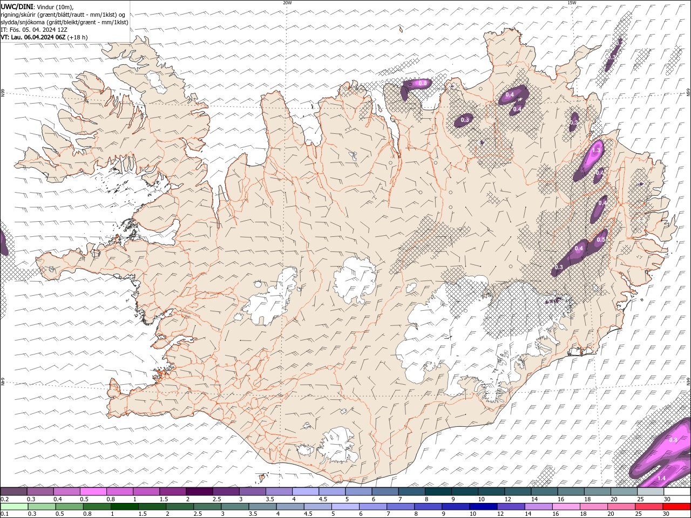This screenshot has width=691, height=518.
Task: Pick the bright pink 0.5 swatch in snow scale
Action: tap(93, 492)
